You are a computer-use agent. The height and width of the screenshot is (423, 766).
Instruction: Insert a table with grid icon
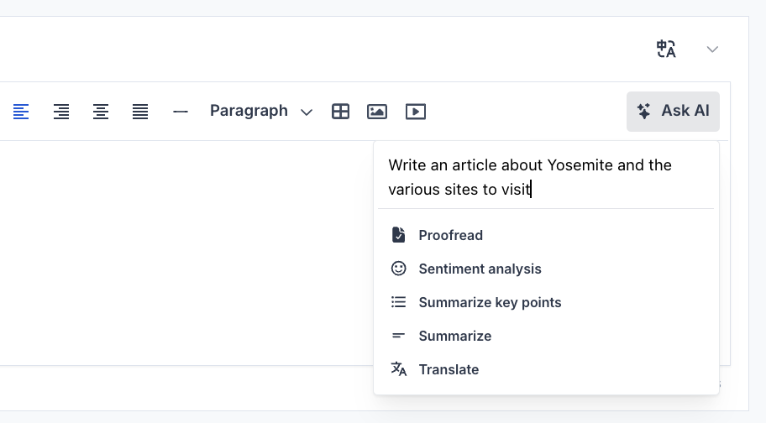click(340, 112)
